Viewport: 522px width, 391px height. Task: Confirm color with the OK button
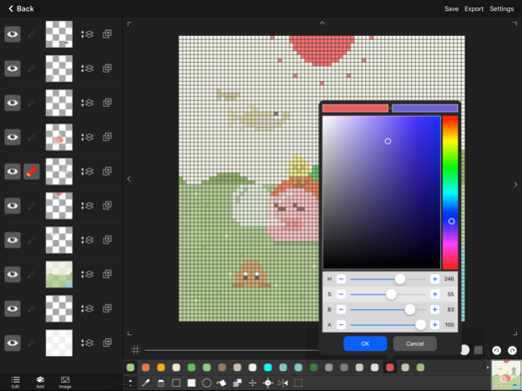(x=365, y=343)
